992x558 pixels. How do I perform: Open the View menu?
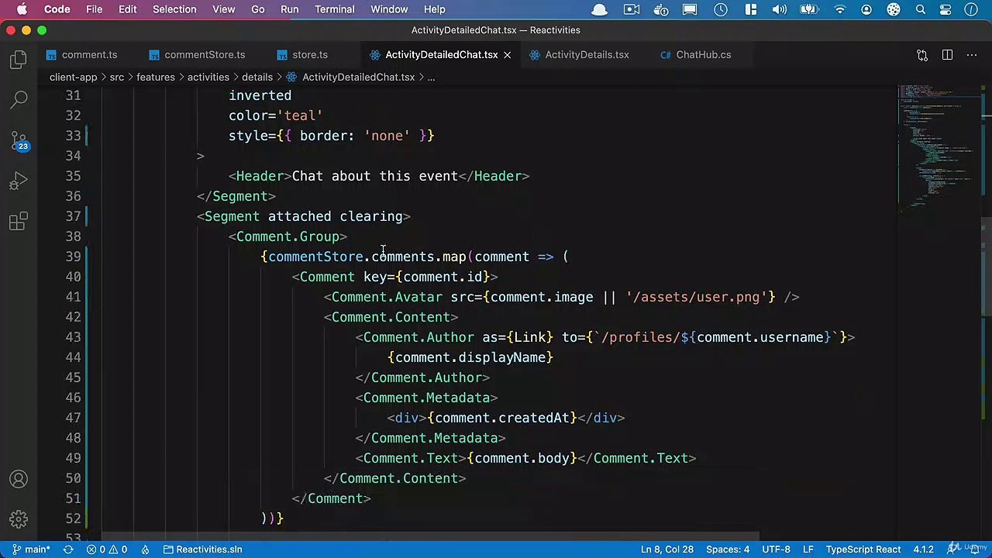pos(223,9)
